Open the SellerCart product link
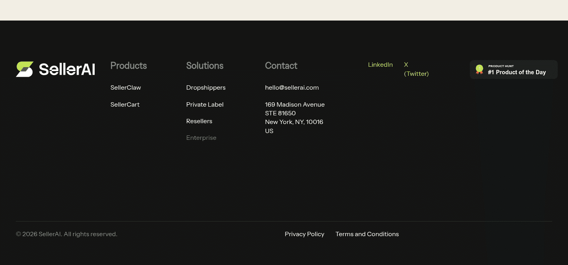The height and width of the screenshot is (265, 568). point(125,105)
